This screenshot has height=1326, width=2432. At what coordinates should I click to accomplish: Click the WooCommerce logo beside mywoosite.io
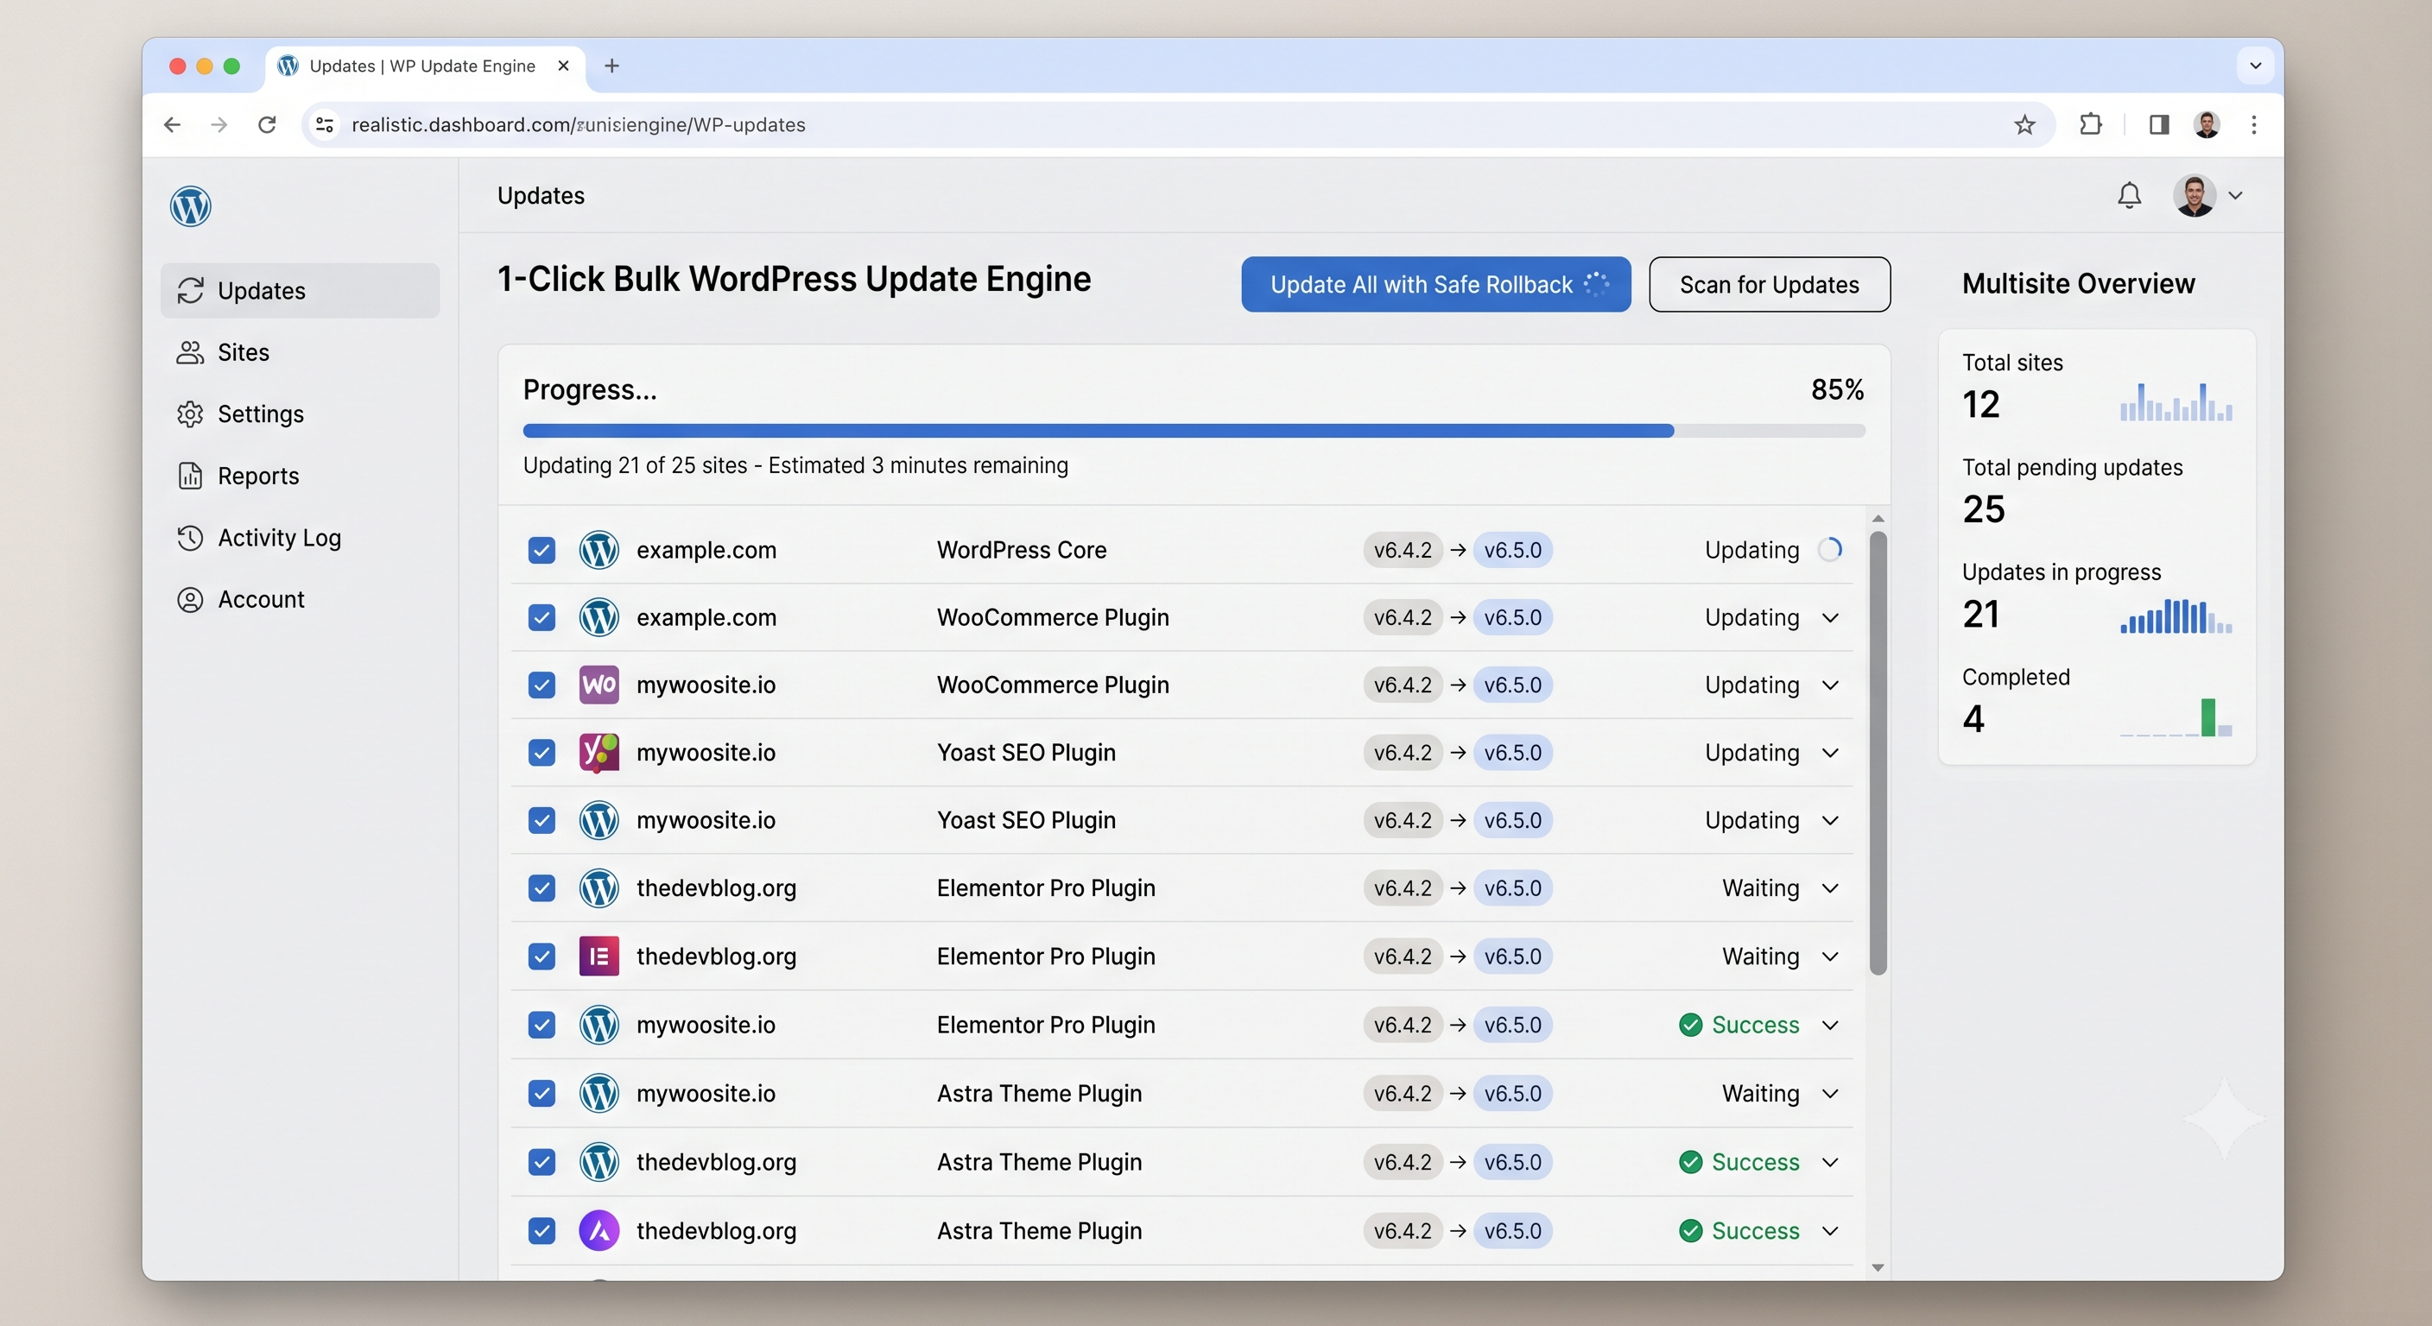(598, 685)
